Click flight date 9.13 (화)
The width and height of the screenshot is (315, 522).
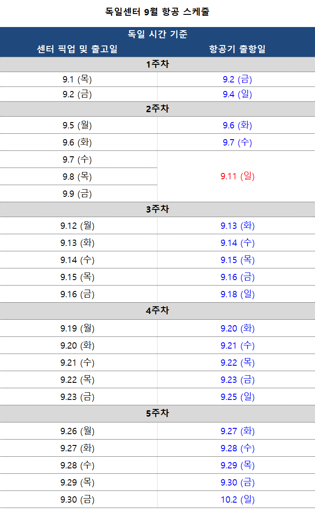click(238, 226)
